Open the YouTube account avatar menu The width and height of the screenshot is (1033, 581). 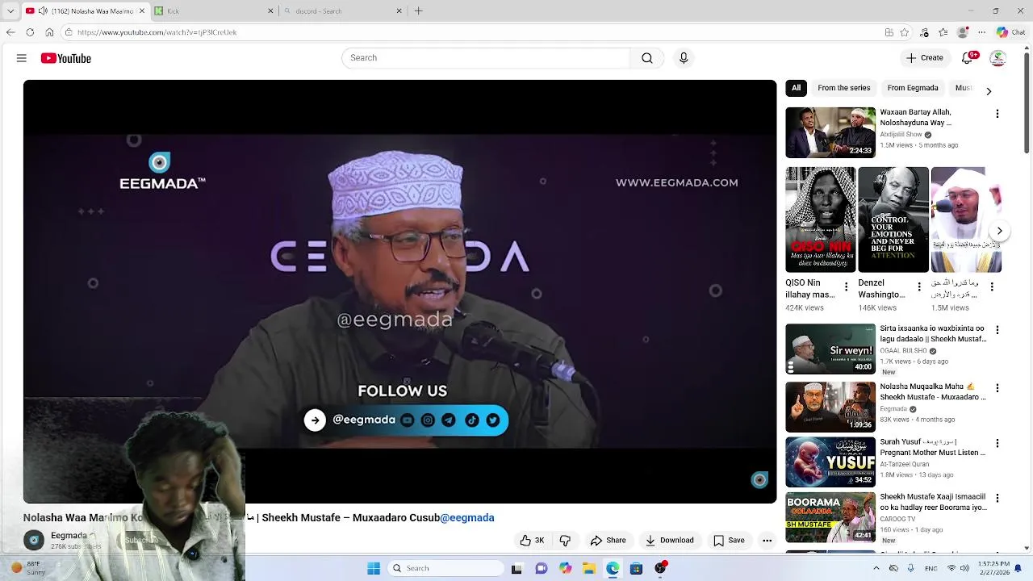pyautogui.click(x=998, y=58)
